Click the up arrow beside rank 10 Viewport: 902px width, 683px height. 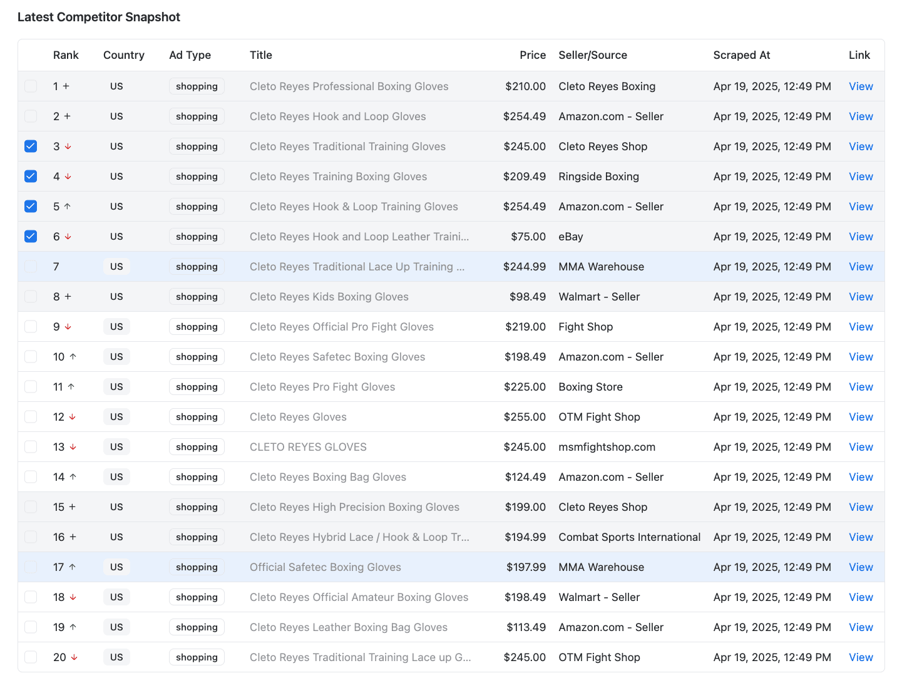(73, 357)
